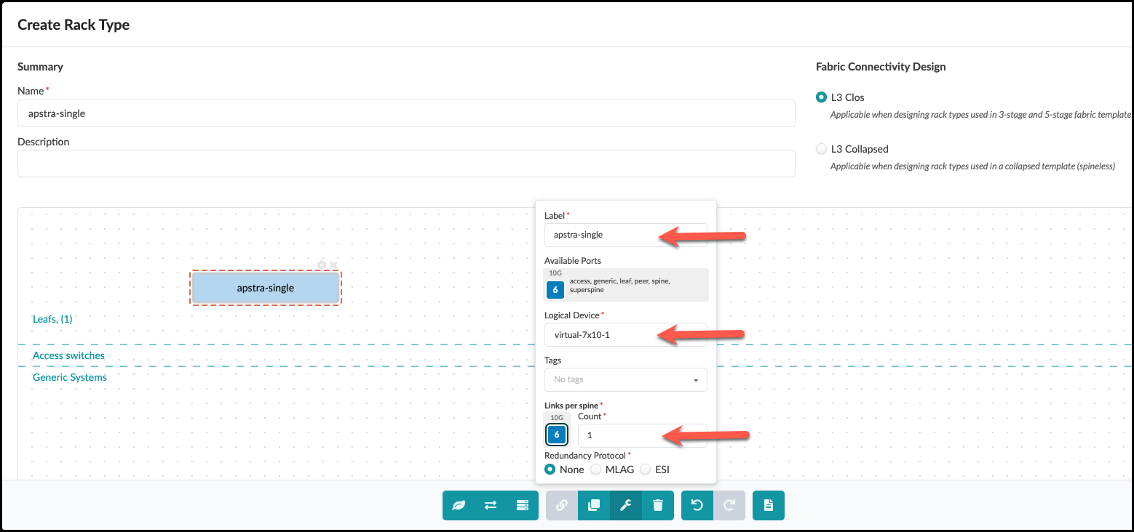Click the server icon to add generic system

(x=522, y=506)
